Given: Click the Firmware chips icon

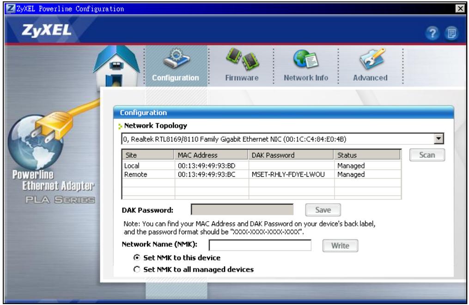Looking at the screenshot, I should 242,59.
